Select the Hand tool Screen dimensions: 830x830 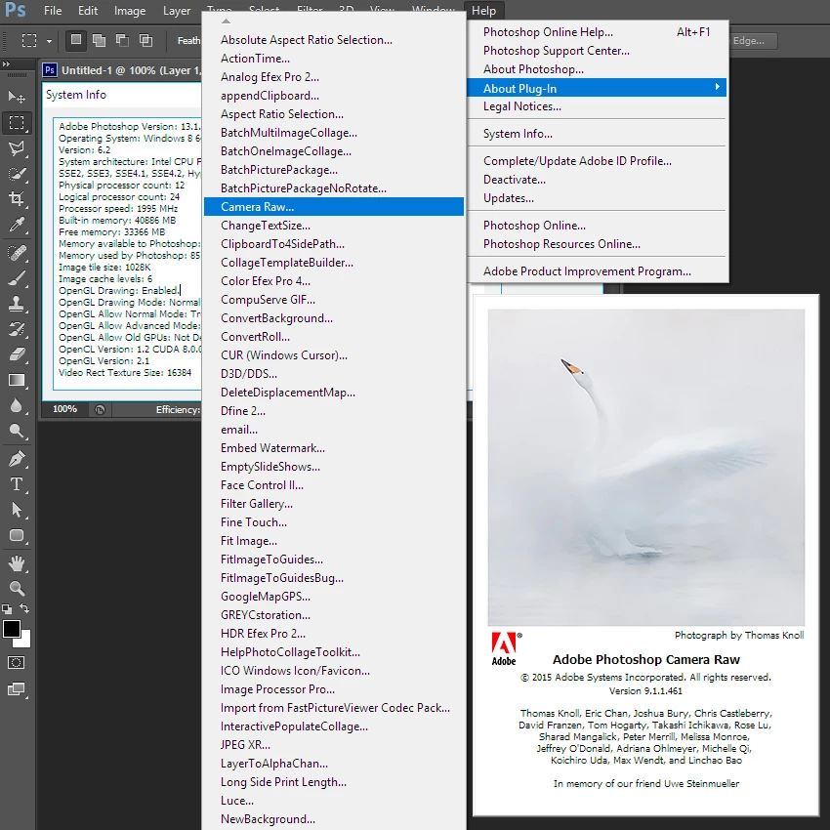click(x=17, y=563)
